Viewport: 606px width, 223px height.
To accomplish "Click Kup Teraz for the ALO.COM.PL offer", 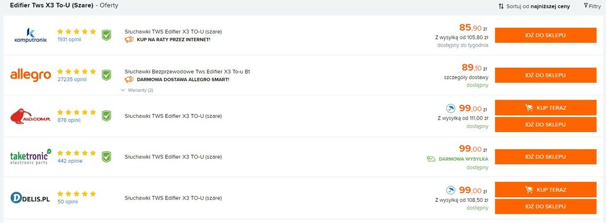I will 546,107.
